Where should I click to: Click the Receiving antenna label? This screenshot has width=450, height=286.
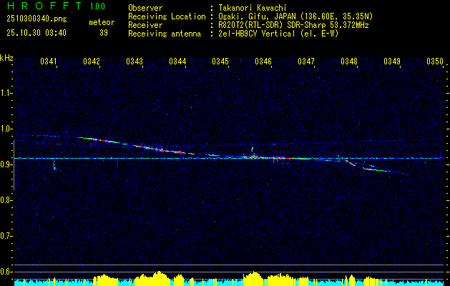pos(165,34)
